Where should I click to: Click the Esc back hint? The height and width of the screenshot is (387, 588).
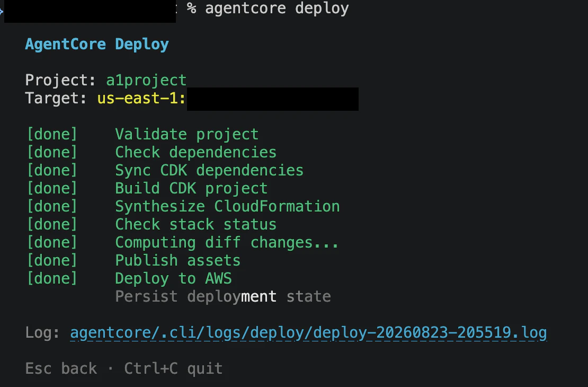point(61,368)
